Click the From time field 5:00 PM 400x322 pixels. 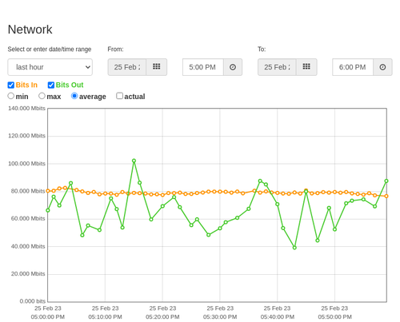point(203,67)
